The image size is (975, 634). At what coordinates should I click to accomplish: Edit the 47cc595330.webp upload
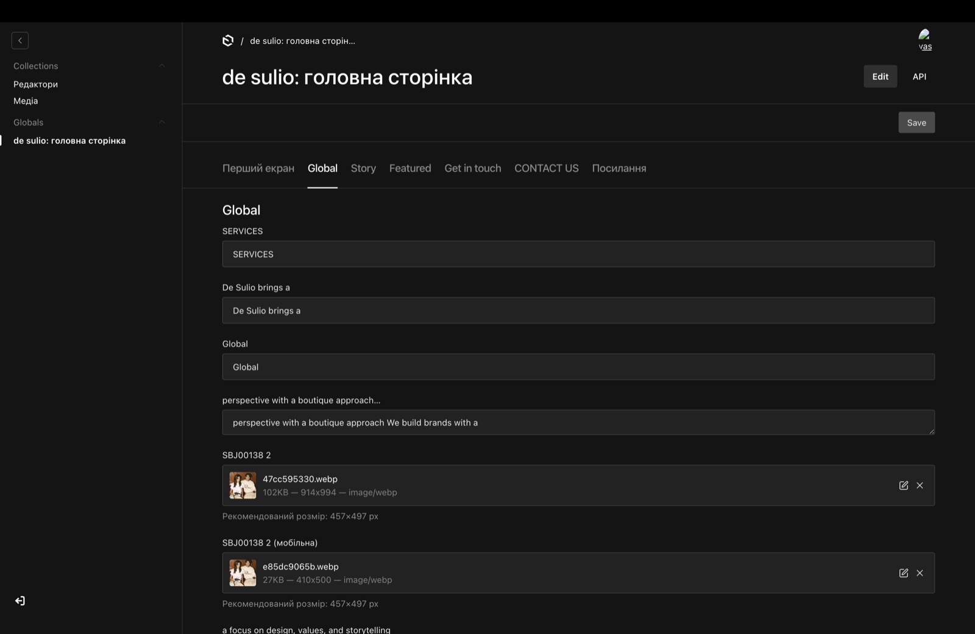[x=904, y=485]
